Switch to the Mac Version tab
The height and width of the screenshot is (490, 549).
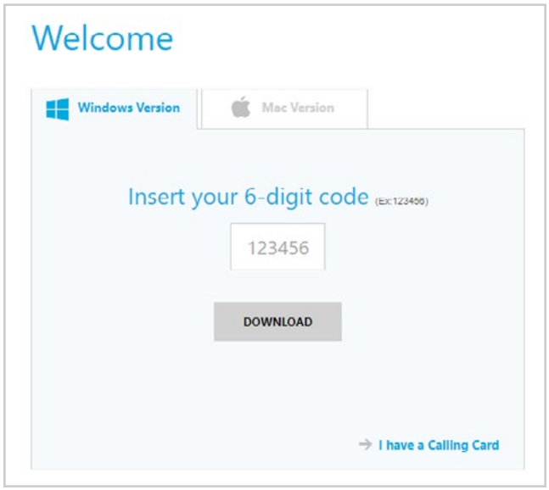point(284,109)
